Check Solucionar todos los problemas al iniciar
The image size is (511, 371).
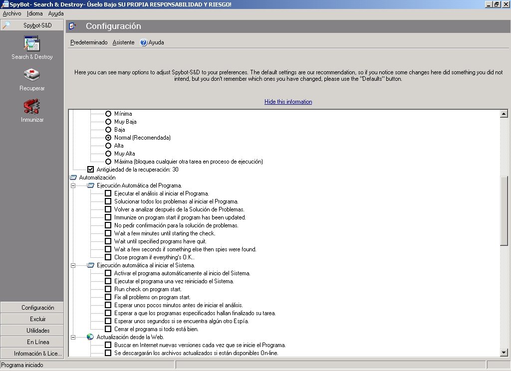point(108,201)
